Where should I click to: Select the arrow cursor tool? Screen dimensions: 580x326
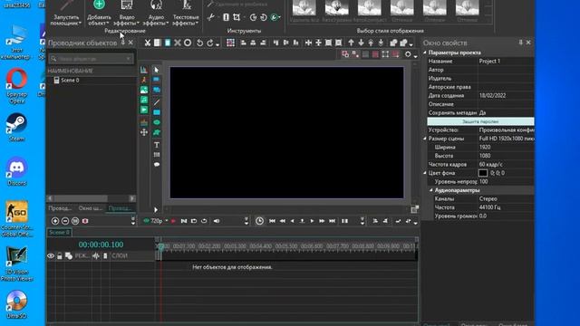(157, 70)
